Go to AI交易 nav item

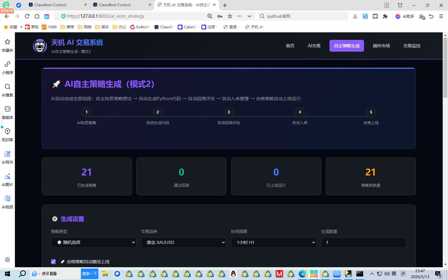coord(314,46)
